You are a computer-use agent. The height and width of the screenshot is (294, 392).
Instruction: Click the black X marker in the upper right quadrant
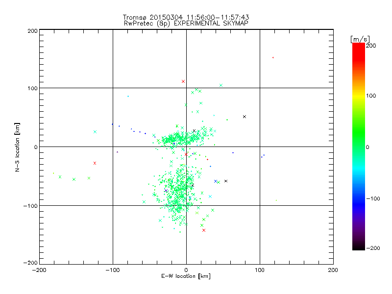tap(245, 117)
